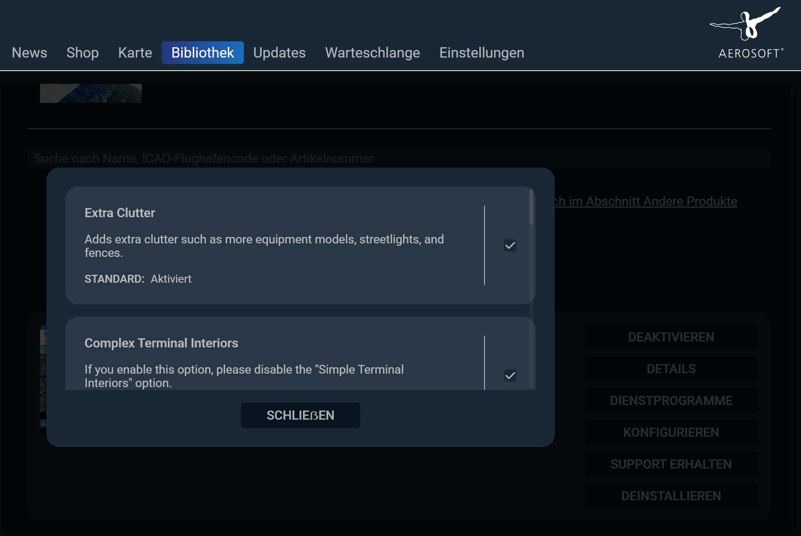801x536 pixels.
Task: Go to the Updates tab
Action: tap(279, 53)
